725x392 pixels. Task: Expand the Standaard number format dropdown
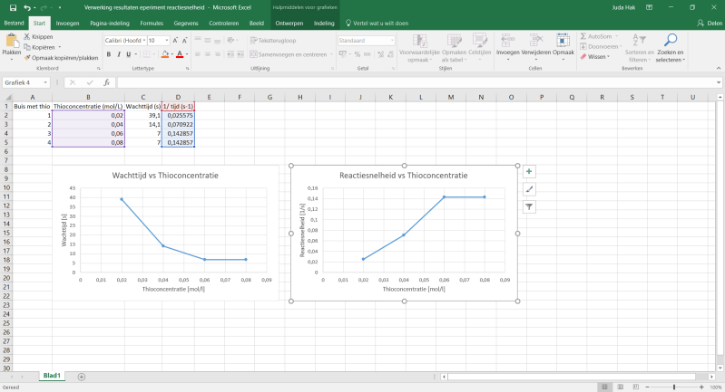[x=391, y=41]
